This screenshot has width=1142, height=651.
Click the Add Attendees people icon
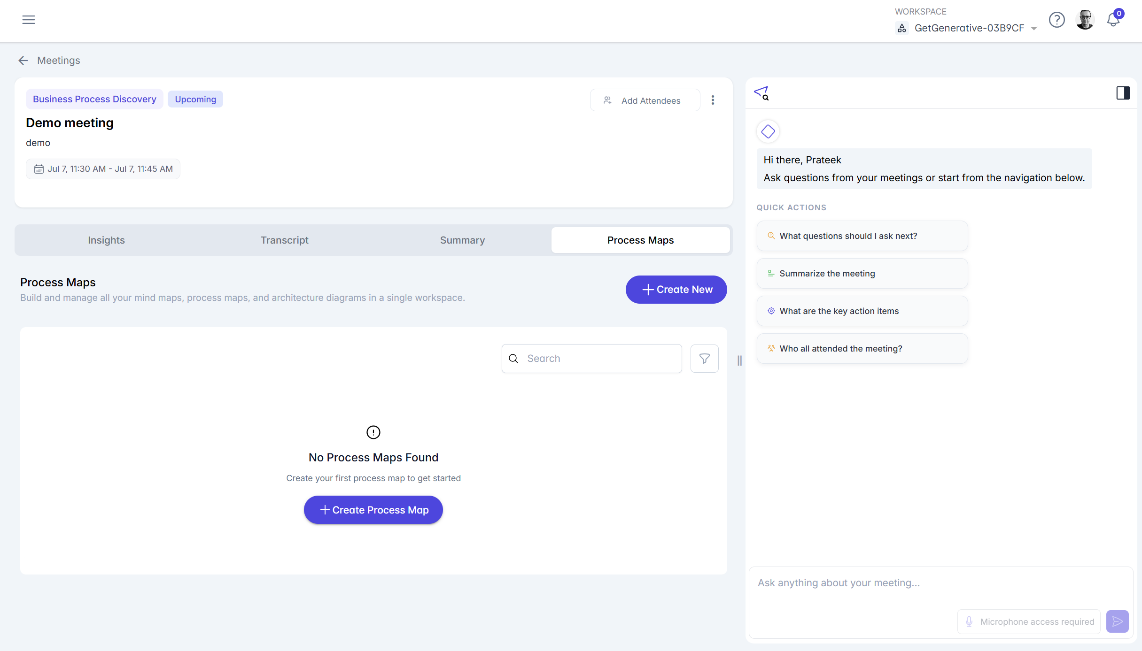click(607, 100)
